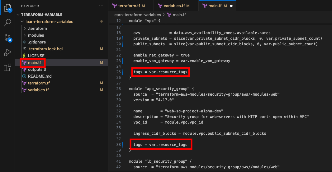Image resolution: width=332 pixels, height=172 pixels.
Task: Open the Search view in activity bar
Action: pos(7,22)
